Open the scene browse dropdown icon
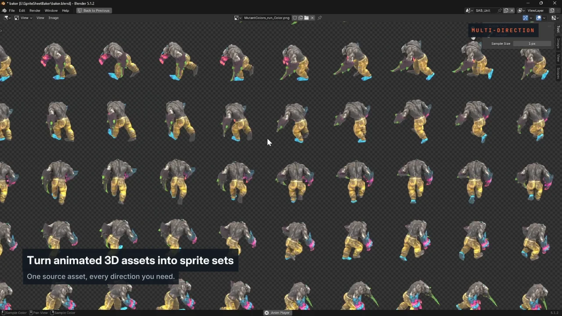This screenshot has width=562, height=316. point(469,11)
